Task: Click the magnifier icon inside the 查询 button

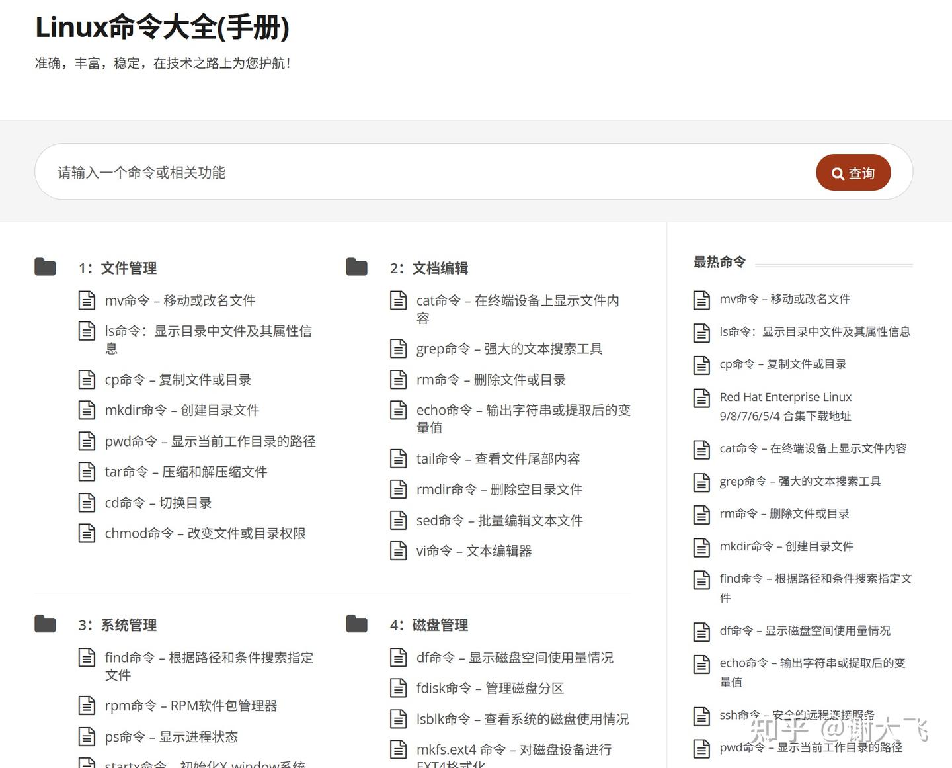Action: tap(838, 173)
